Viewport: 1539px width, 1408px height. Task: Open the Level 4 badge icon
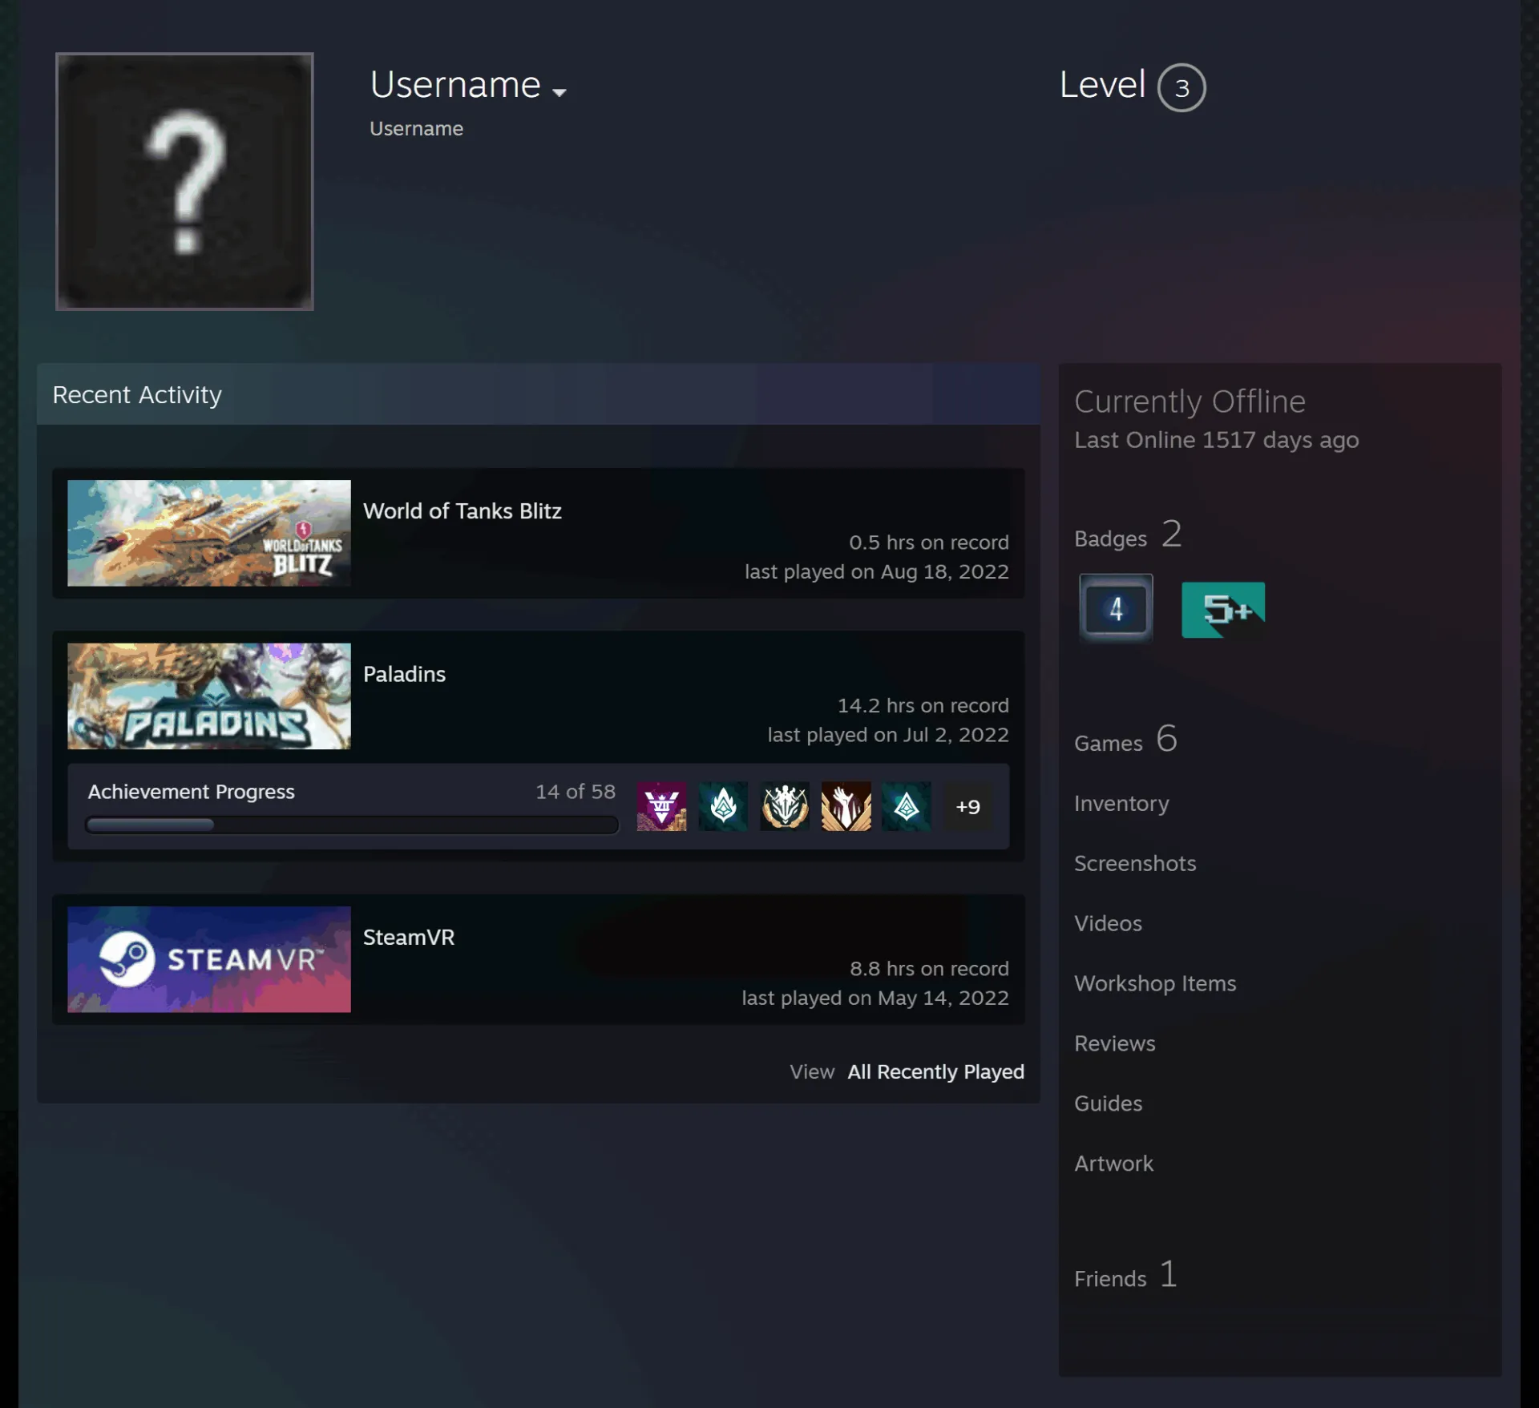1116,608
